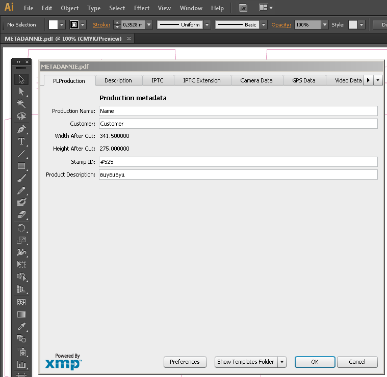Open the Uniform width profile dropdown

pos(207,24)
